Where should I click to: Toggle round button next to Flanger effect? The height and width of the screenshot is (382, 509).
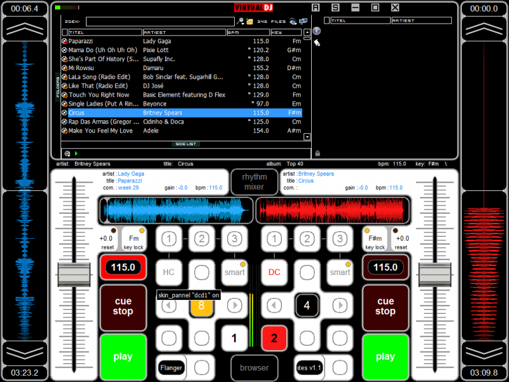202,368
